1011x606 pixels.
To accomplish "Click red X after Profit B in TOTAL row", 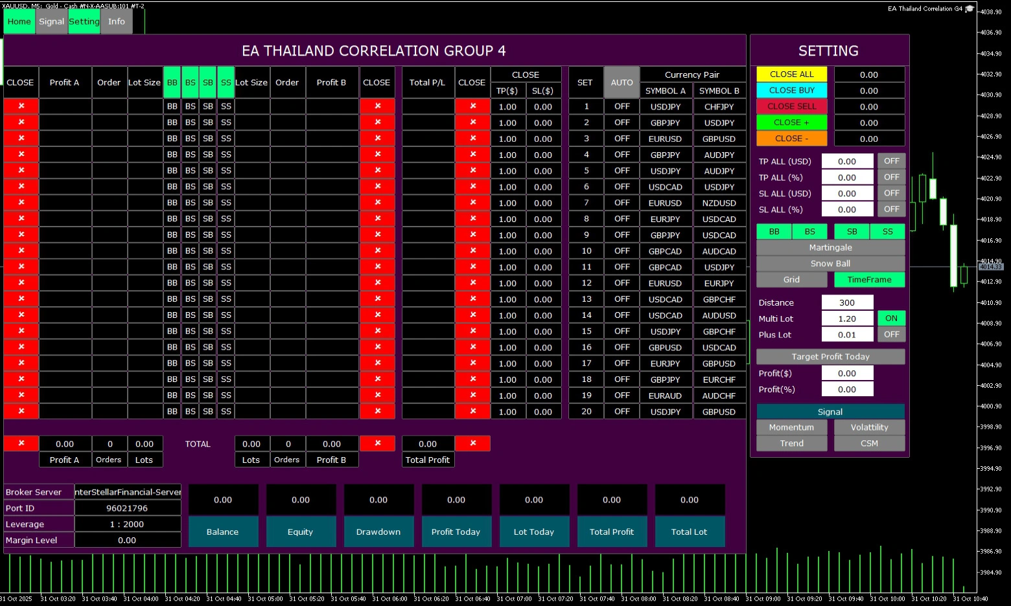I will coord(377,443).
